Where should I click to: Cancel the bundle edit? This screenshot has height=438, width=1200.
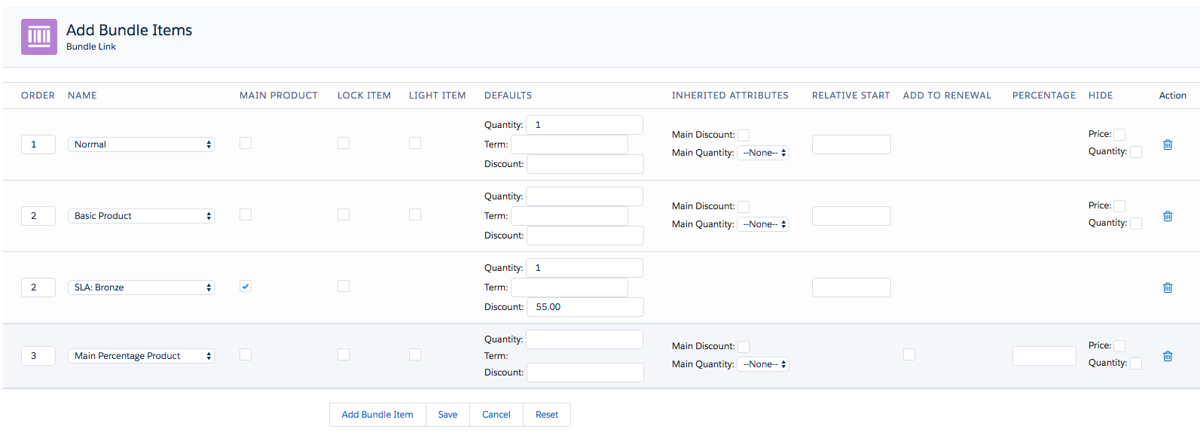coord(496,415)
